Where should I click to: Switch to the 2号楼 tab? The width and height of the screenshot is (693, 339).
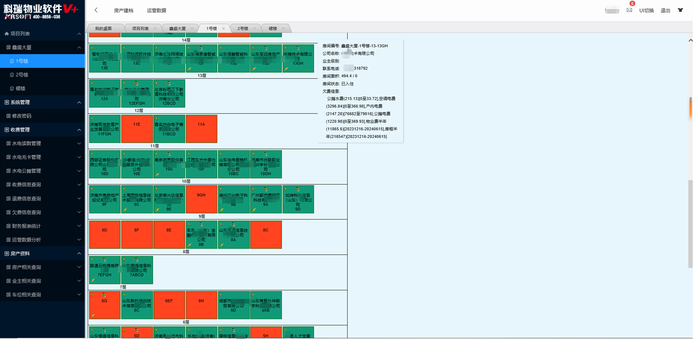click(243, 29)
